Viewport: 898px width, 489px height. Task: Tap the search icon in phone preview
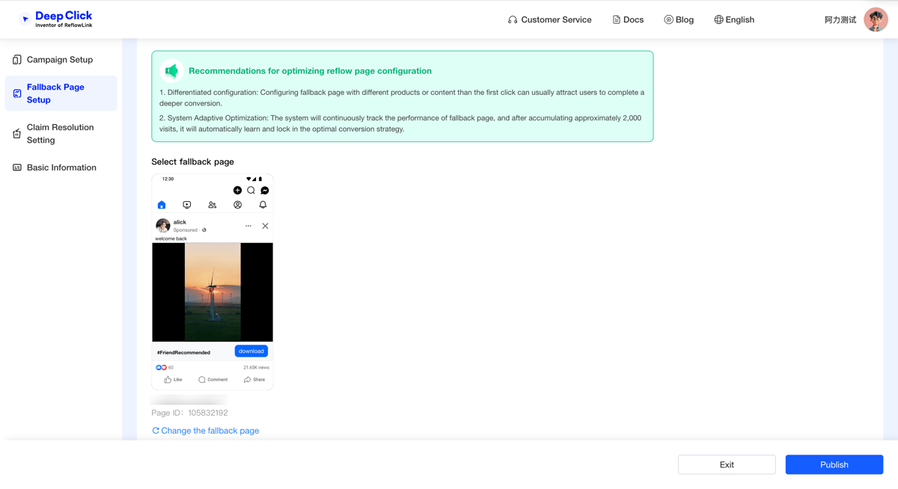point(251,191)
